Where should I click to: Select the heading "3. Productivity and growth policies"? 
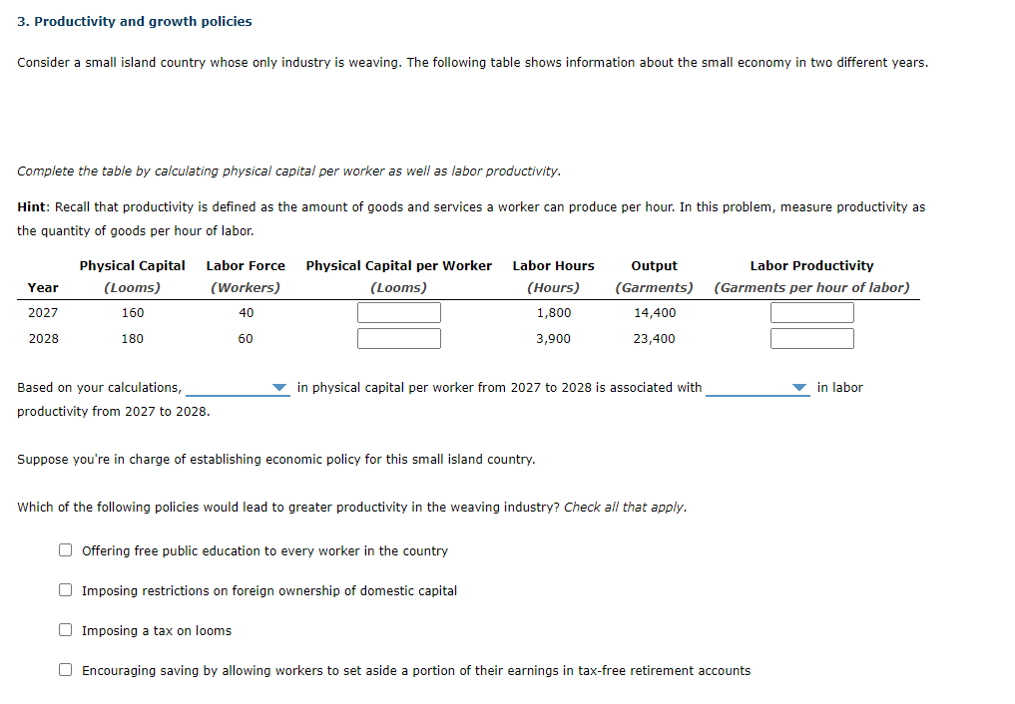tap(135, 21)
